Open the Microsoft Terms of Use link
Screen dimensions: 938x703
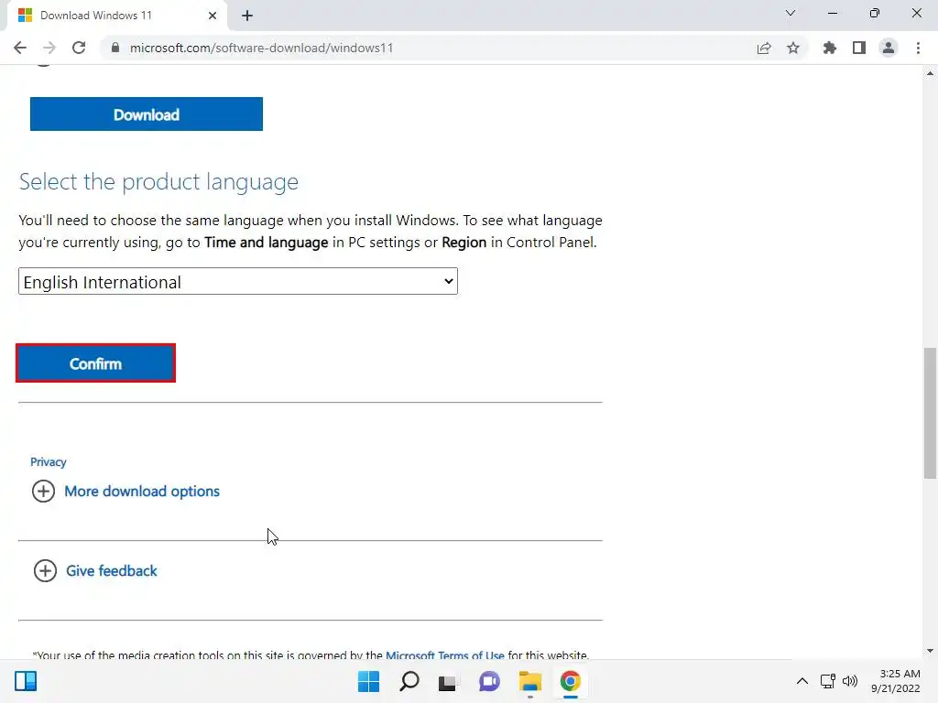click(x=444, y=655)
